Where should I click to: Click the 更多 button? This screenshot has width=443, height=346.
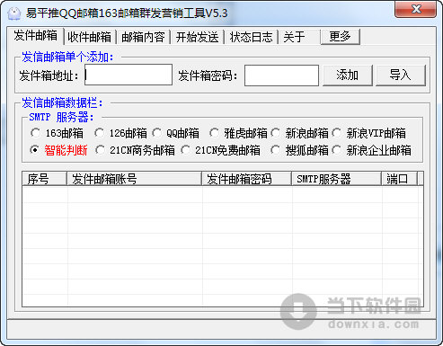(x=341, y=37)
